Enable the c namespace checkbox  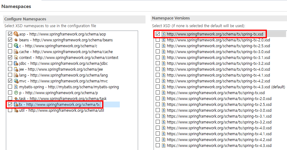10,46
